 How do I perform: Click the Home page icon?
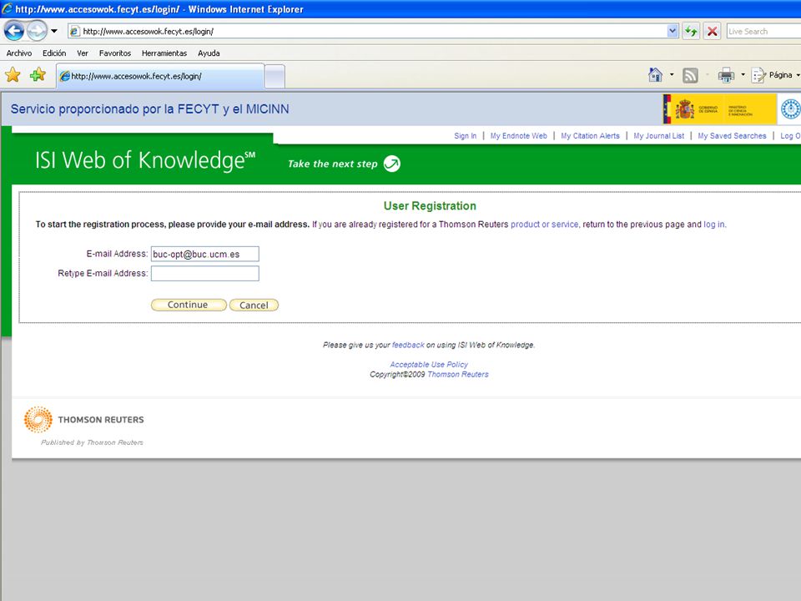coord(655,75)
